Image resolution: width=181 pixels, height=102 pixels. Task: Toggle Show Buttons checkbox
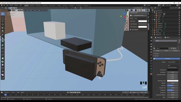(131, 30)
